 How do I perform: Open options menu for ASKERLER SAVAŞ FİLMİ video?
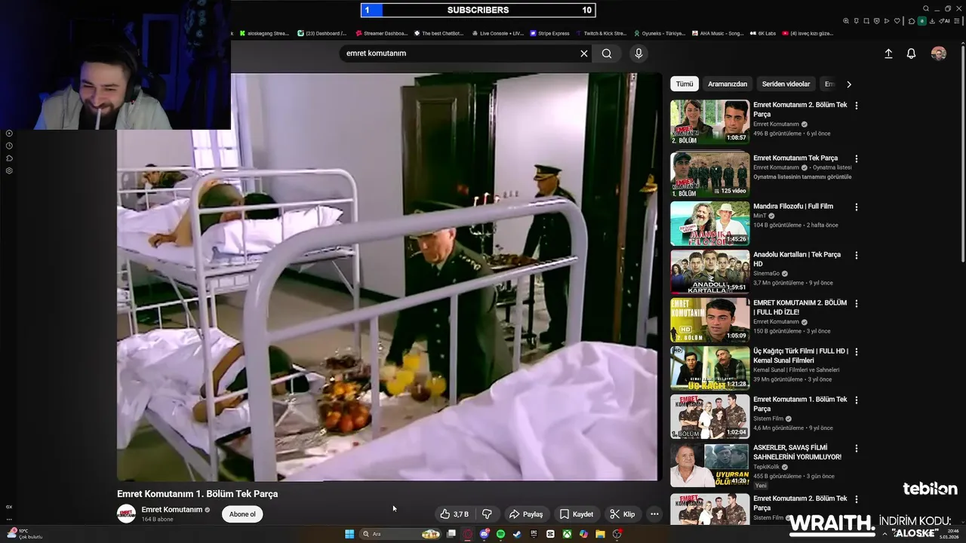coord(856,448)
